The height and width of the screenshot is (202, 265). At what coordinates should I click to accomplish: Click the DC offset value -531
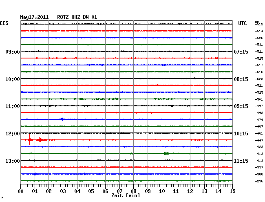click(259, 45)
